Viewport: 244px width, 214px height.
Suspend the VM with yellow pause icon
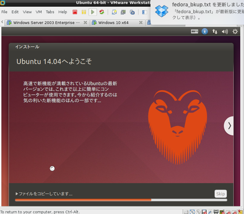pos(84,12)
